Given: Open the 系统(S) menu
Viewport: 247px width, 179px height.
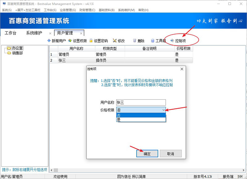Looking at the screenshot, I should (7, 10).
